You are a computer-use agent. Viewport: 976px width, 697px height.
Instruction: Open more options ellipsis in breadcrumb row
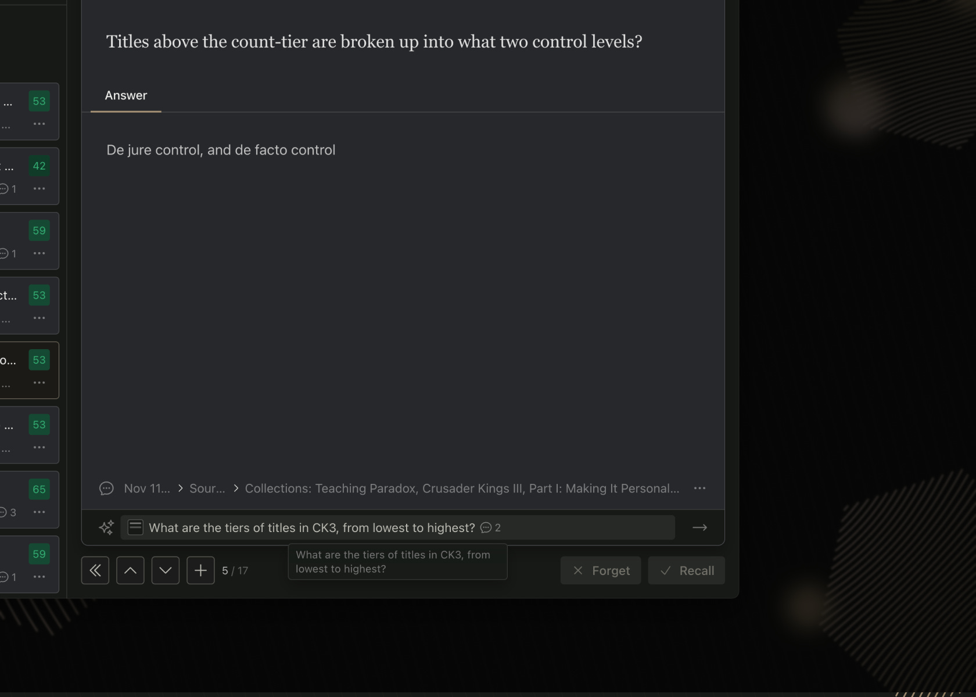pyautogui.click(x=699, y=488)
